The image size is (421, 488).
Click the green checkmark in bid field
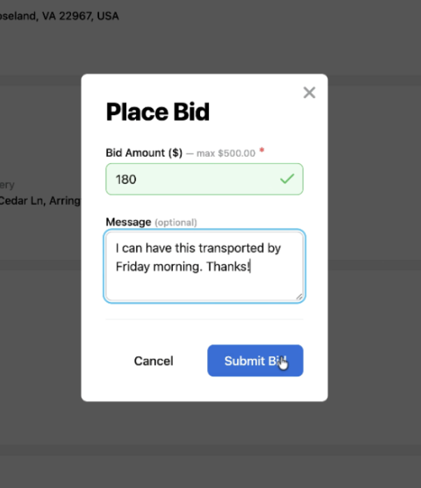287,178
